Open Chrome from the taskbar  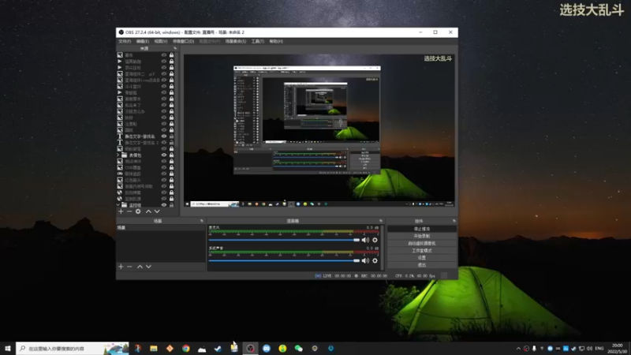(x=185, y=349)
